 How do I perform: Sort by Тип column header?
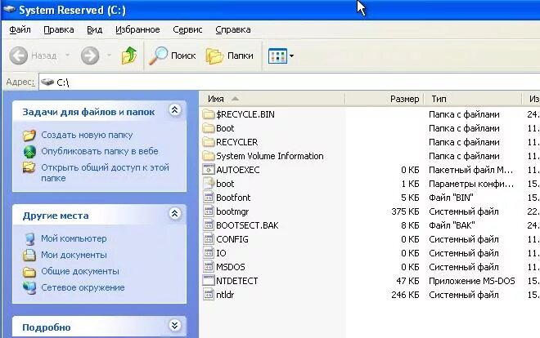coord(473,99)
